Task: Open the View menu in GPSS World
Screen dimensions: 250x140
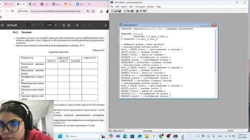Action: pyautogui.click(x=131, y=7)
